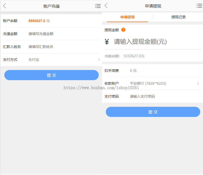The image size is (203, 175).
Task: Click the orange 5550627.0 account balance value
Action: click(x=37, y=21)
